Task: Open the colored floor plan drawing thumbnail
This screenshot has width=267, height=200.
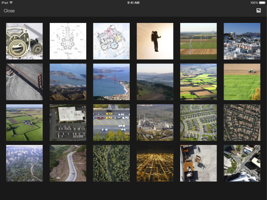Action: (111, 41)
